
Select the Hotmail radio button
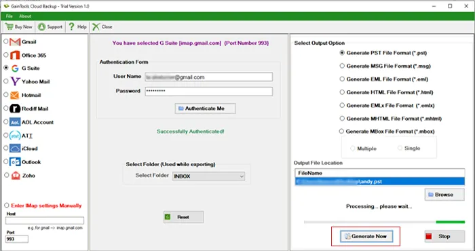[x=5, y=95]
